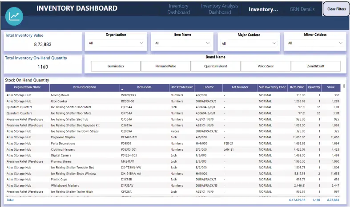The height and width of the screenshot is (207, 350).
Task: Click the total item price 6,17,679.36
Action: [297, 200]
